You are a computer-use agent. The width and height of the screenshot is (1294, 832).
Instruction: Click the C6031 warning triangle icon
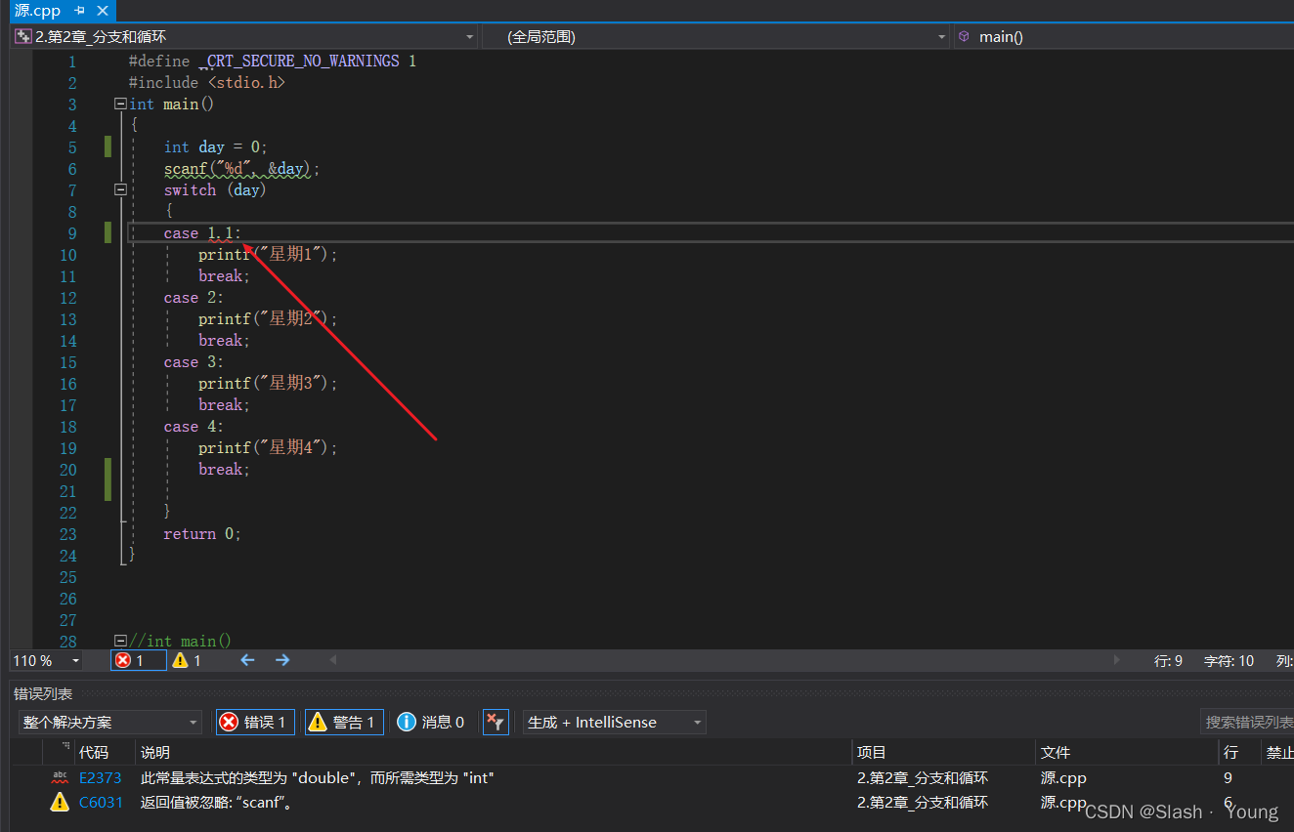point(60,803)
